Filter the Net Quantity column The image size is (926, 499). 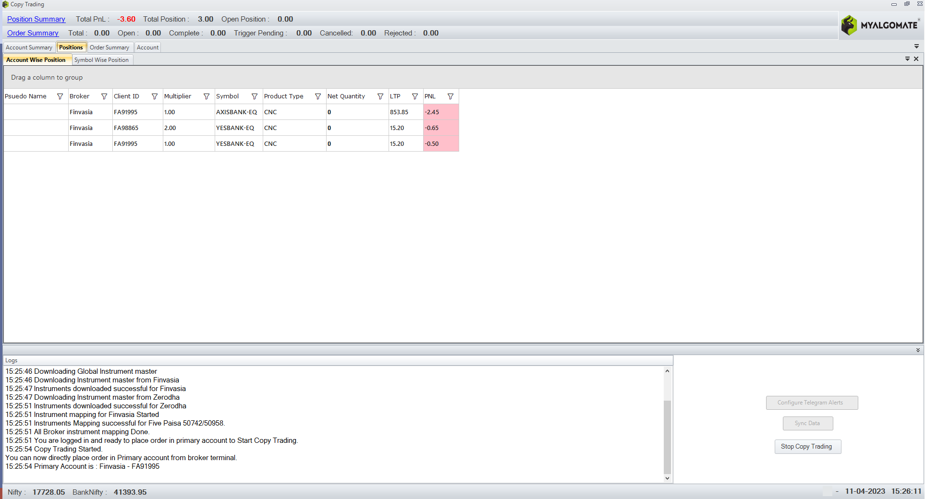[380, 96]
